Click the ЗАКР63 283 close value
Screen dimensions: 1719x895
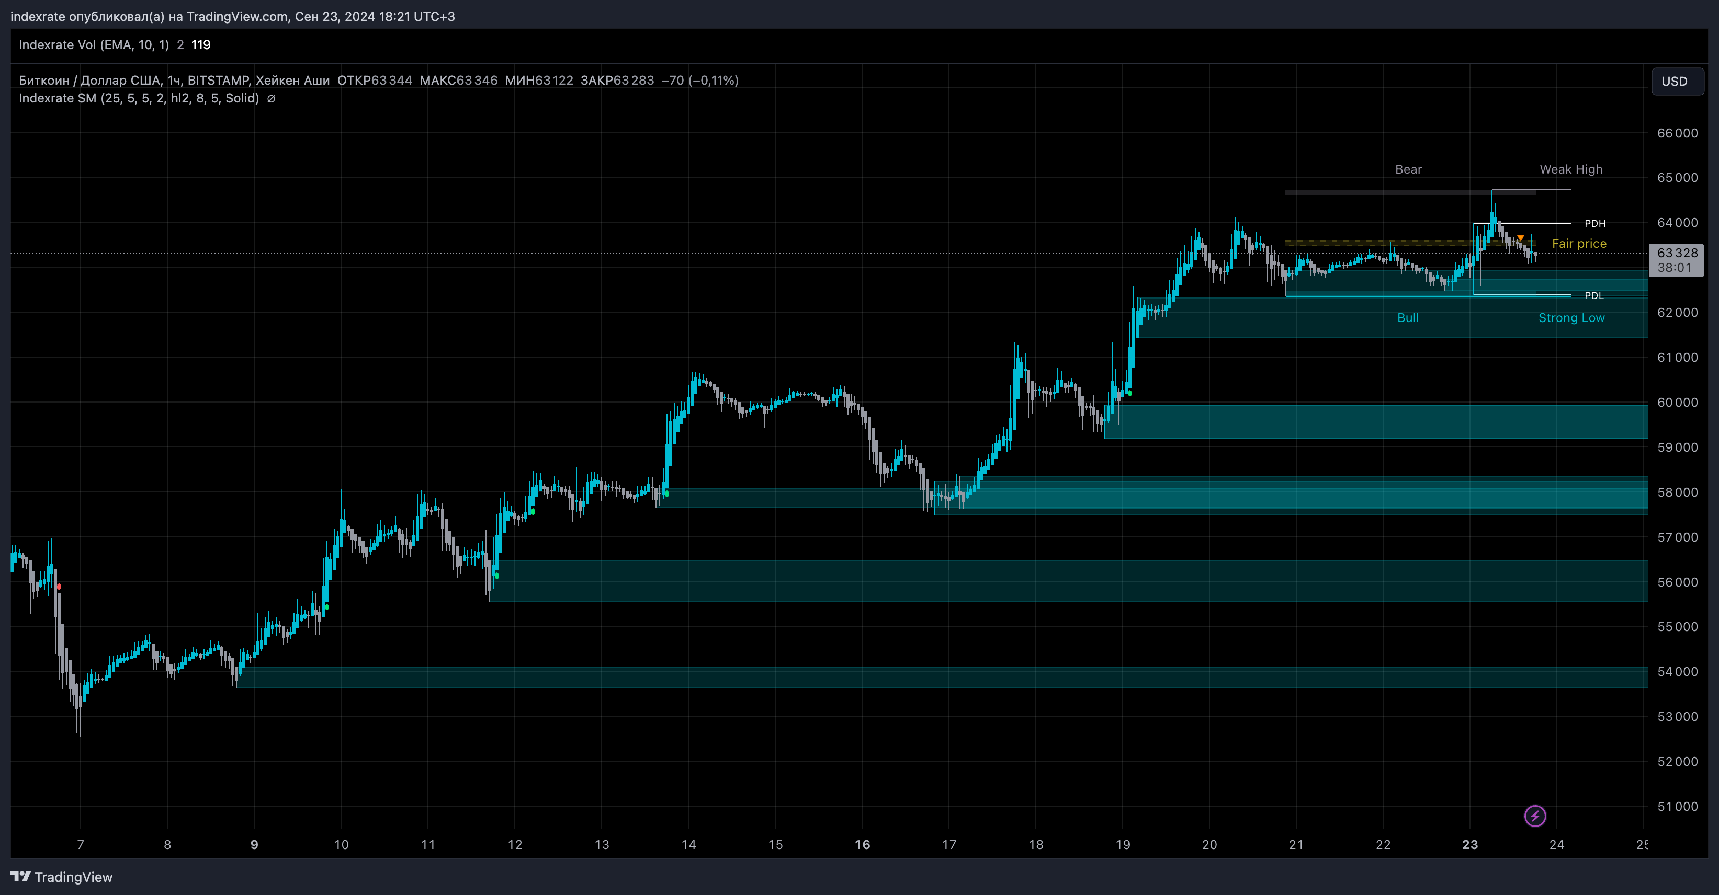click(617, 80)
